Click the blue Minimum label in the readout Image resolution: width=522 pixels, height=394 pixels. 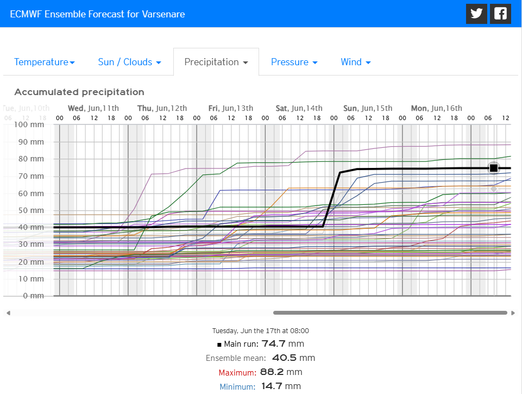(237, 387)
